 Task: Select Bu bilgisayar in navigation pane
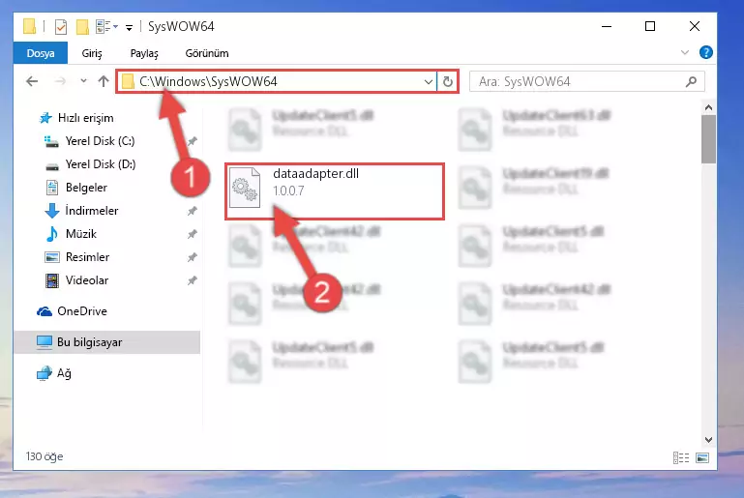click(x=106, y=342)
